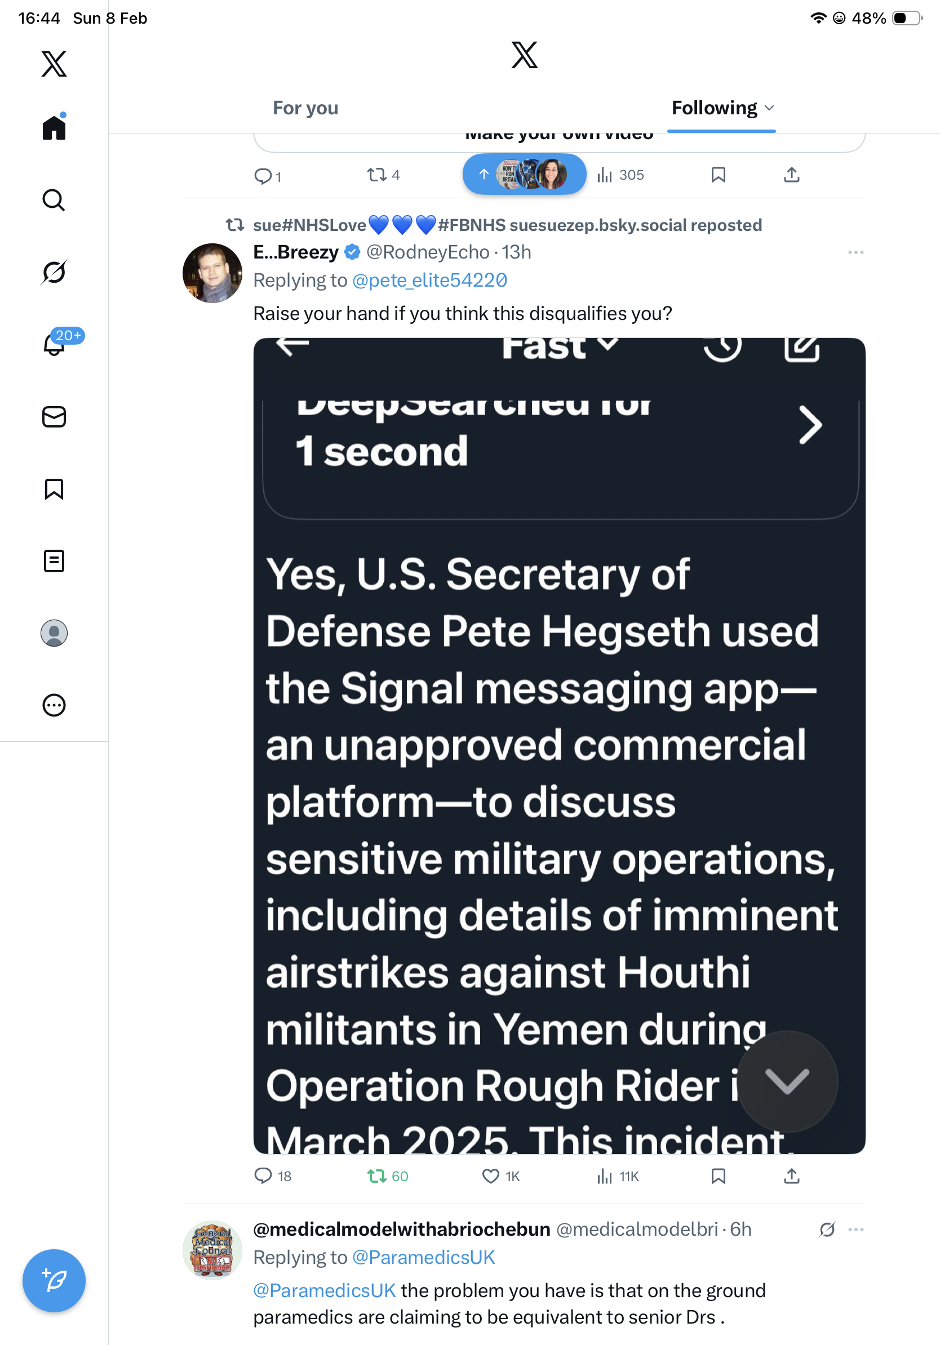The height and width of the screenshot is (1345, 940).
Task: Open Grok from the sidebar
Action: pyautogui.click(x=54, y=272)
